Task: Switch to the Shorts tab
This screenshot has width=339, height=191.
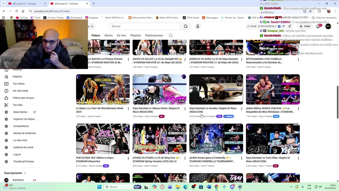Action: coord(108,36)
